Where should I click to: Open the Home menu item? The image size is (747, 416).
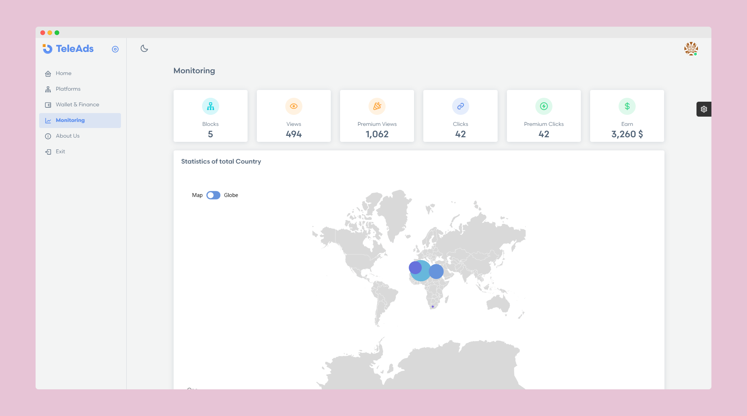pos(63,73)
